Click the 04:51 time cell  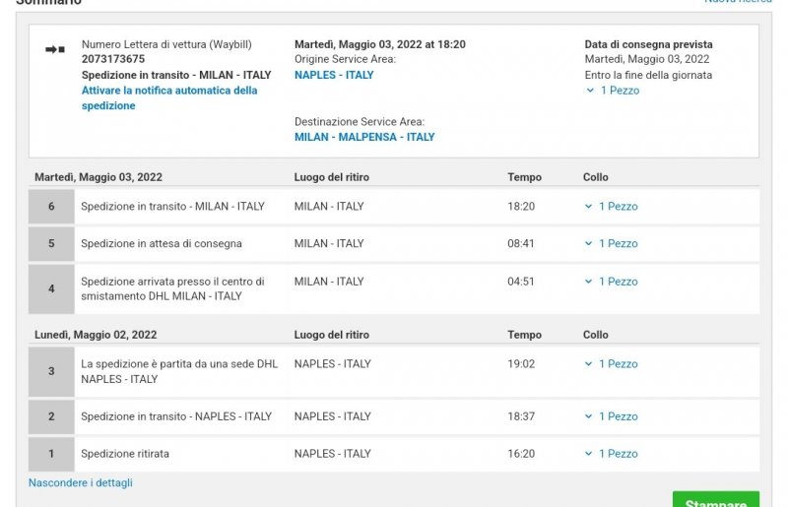(x=521, y=282)
